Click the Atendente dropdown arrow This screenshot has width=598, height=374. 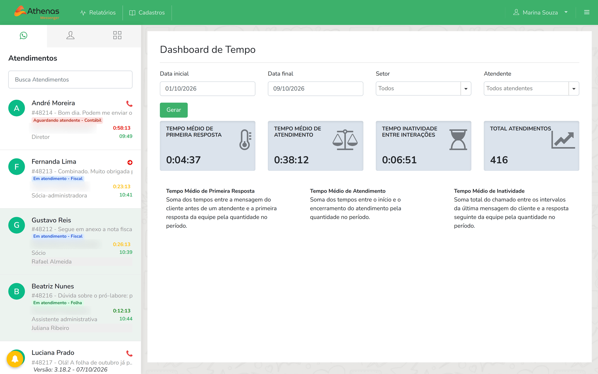click(x=574, y=89)
